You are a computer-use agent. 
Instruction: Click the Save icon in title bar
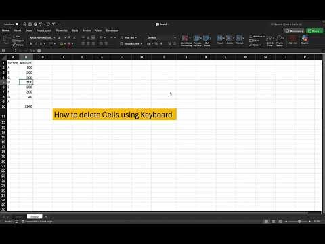click(x=30, y=24)
